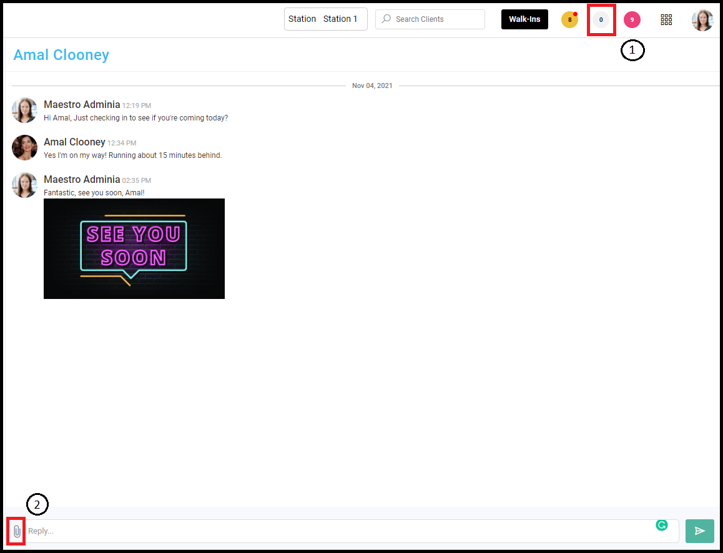Open Amal Clooney client name heading
The image size is (723, 553).
[x=61, y=54]
